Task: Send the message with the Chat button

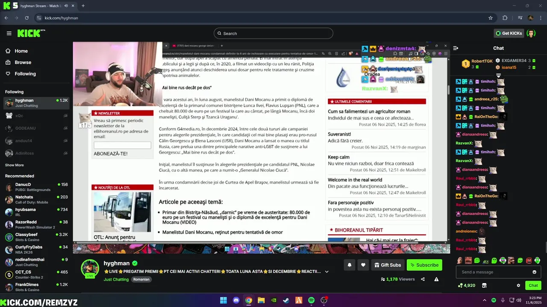Action: (533, 285)
